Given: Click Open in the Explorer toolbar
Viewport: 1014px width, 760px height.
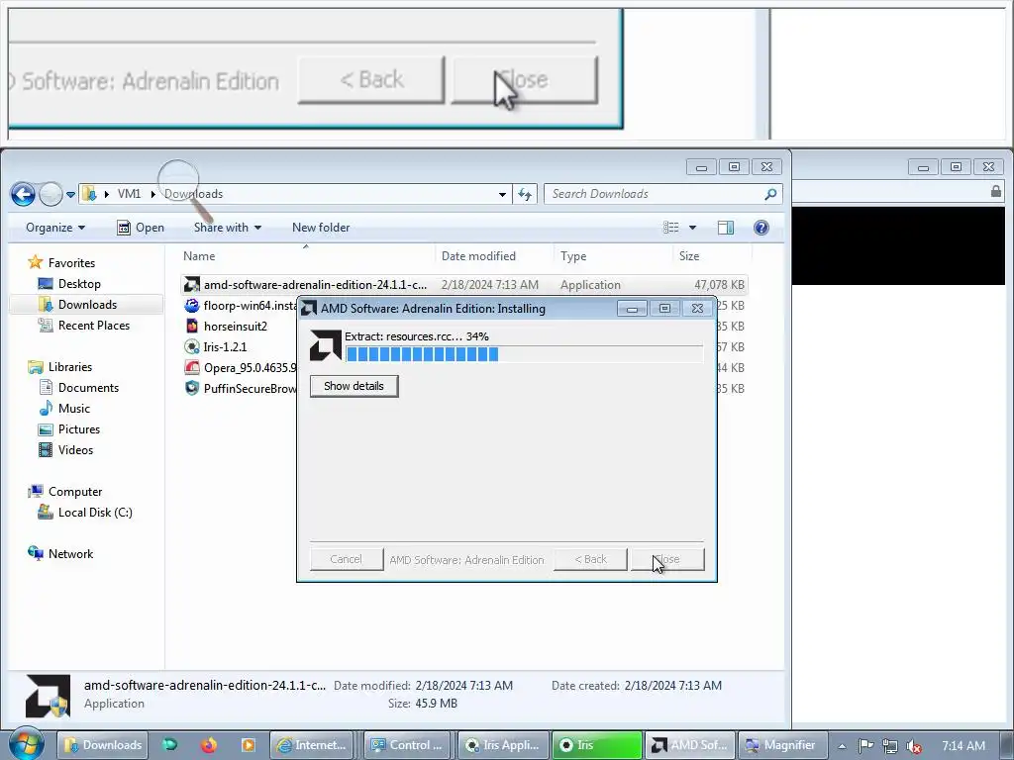Looking at the screenshot, I should [x=141, y=228].
